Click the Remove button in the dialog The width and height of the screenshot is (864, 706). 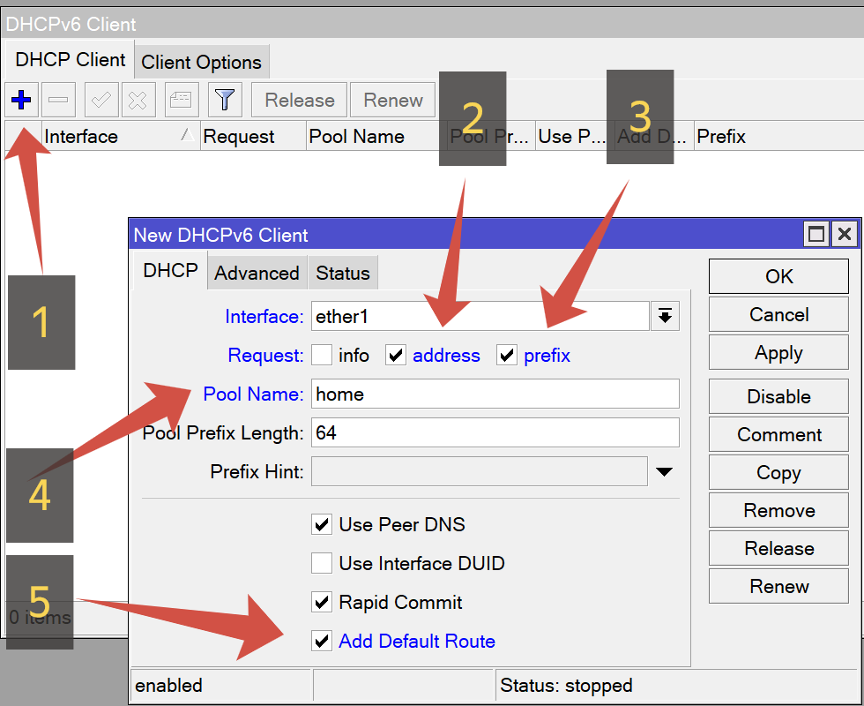click(x=778, y=511)
